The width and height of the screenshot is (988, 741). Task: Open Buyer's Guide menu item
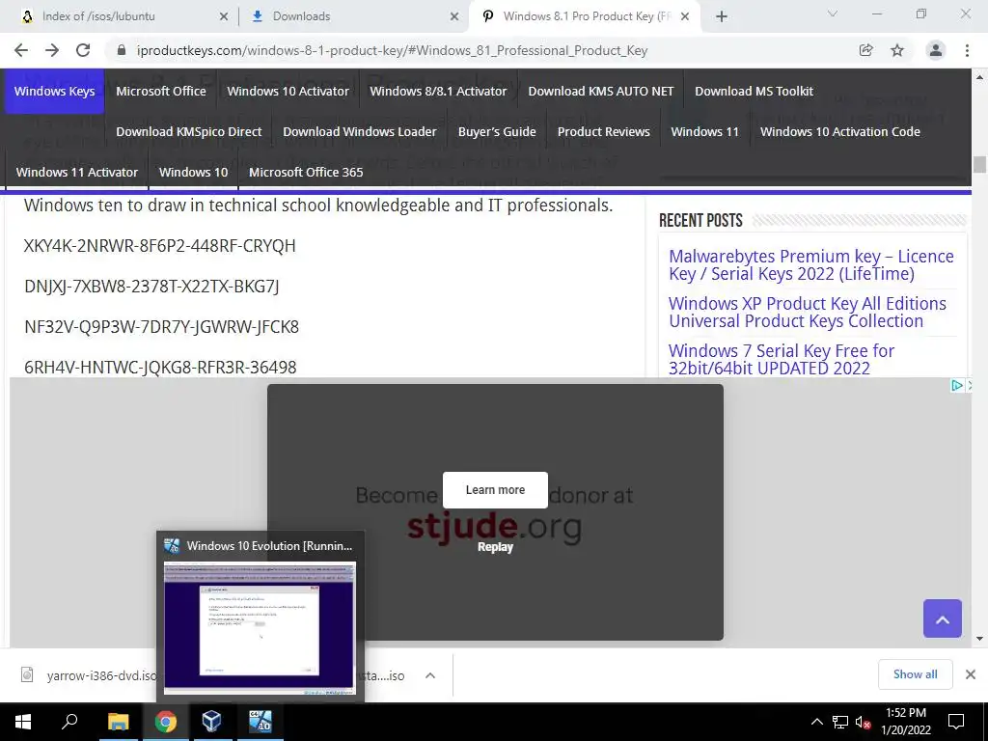[497, 131]
